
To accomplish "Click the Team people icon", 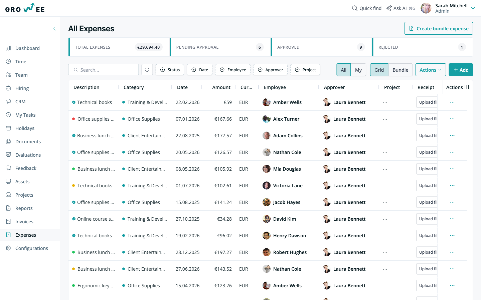I will coord(8,75).
